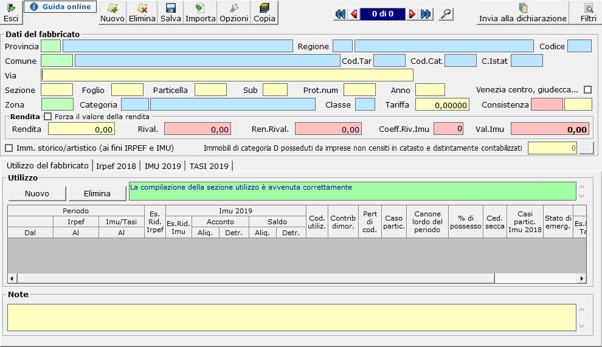The width and height of the screenshot is (602, 347).
Task: Open the TASI 2019 tab
Action: click(209, 166)
